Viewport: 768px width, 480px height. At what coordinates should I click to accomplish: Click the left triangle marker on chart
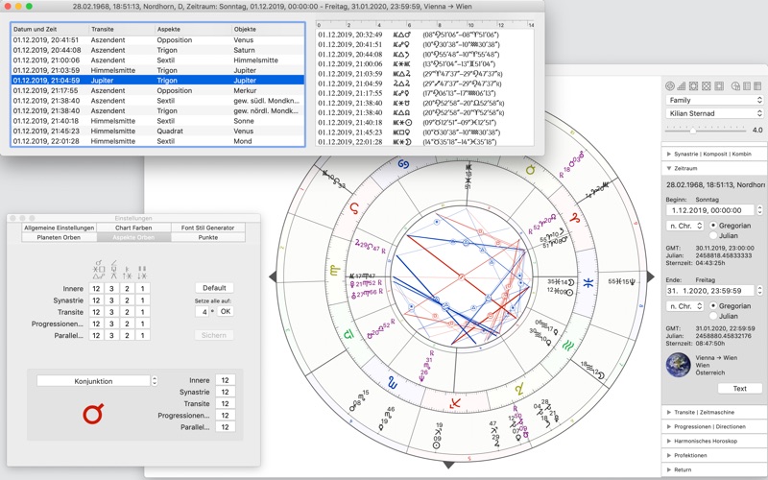tap(273, 277)
